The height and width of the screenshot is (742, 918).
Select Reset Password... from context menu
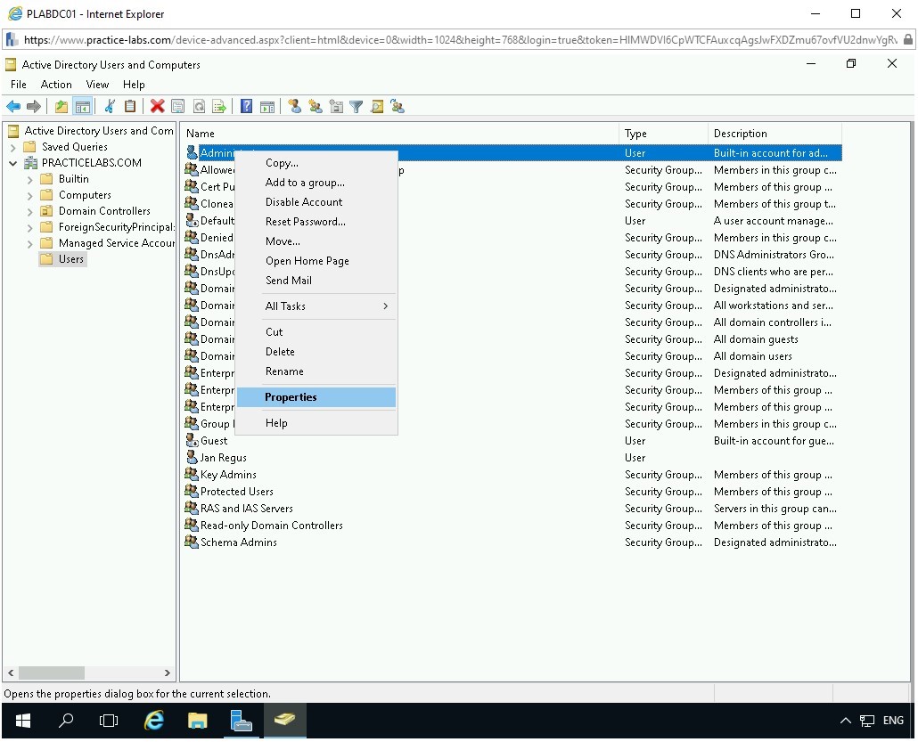316,222
